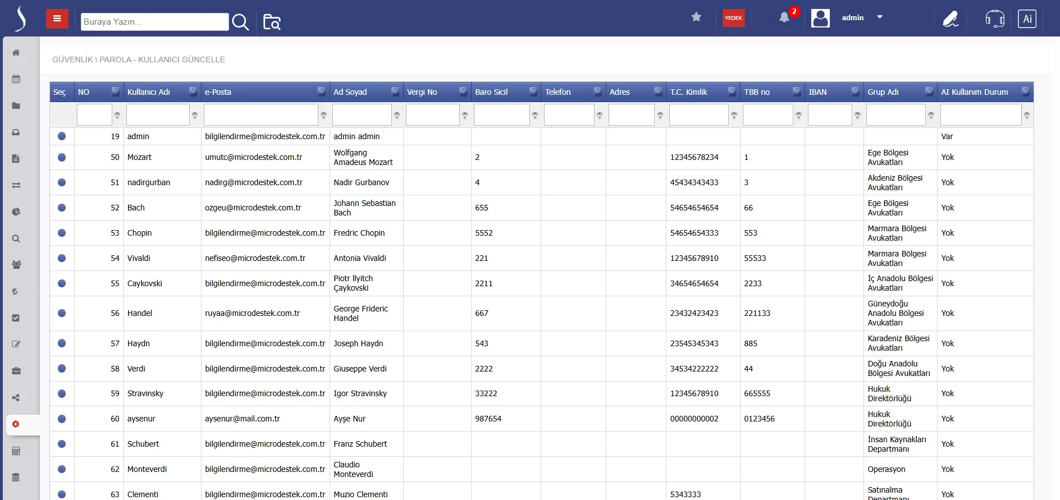Open the folder search icon in header
The width and height of the screenshot is (1060, 500).
coord(272,22)
